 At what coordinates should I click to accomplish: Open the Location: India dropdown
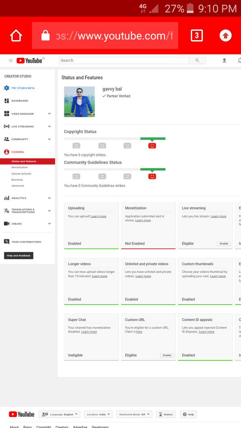point(99,414)
